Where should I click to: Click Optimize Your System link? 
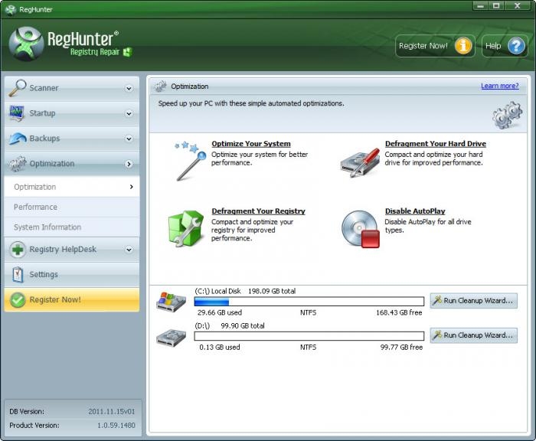coord(251,144)
